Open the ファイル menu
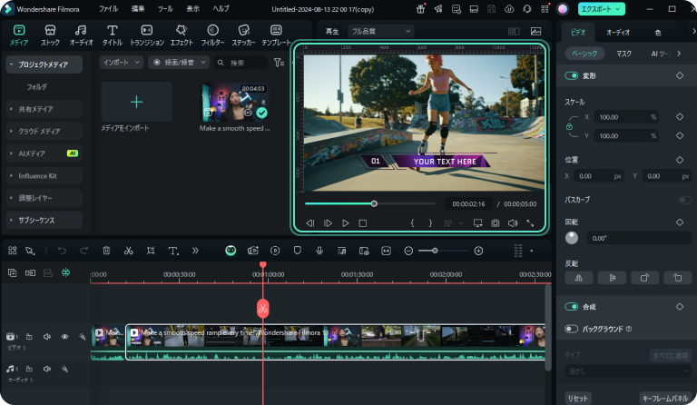 tap(108, 9)
